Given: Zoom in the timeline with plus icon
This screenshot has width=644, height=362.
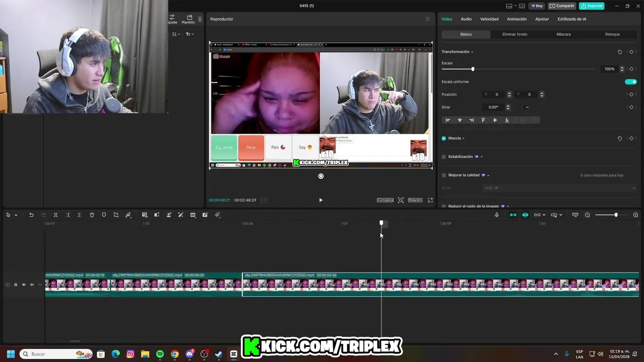Looking at the screenshot, I should click(635, 215).
